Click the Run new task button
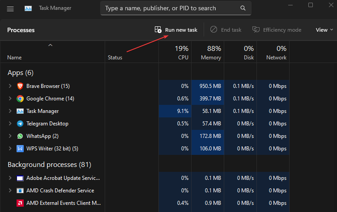Screen dimensions: 337x212 (176, 30)
